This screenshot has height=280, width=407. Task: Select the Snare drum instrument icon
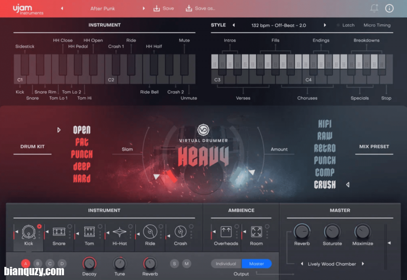coord(59,232)
